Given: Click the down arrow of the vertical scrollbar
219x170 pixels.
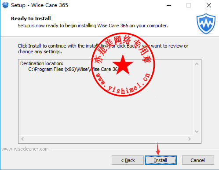Looking at the screenshot, I should coord(197,132).
